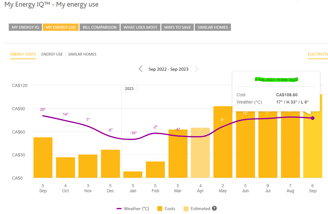Viewport: 328px width, 214px height.
Task: Open the Estimated help tooltip icon
Action: [x=214, y=209]
